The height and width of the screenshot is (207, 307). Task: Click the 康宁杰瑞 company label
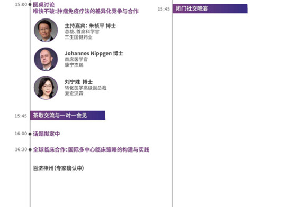click(x=74, y=65)
